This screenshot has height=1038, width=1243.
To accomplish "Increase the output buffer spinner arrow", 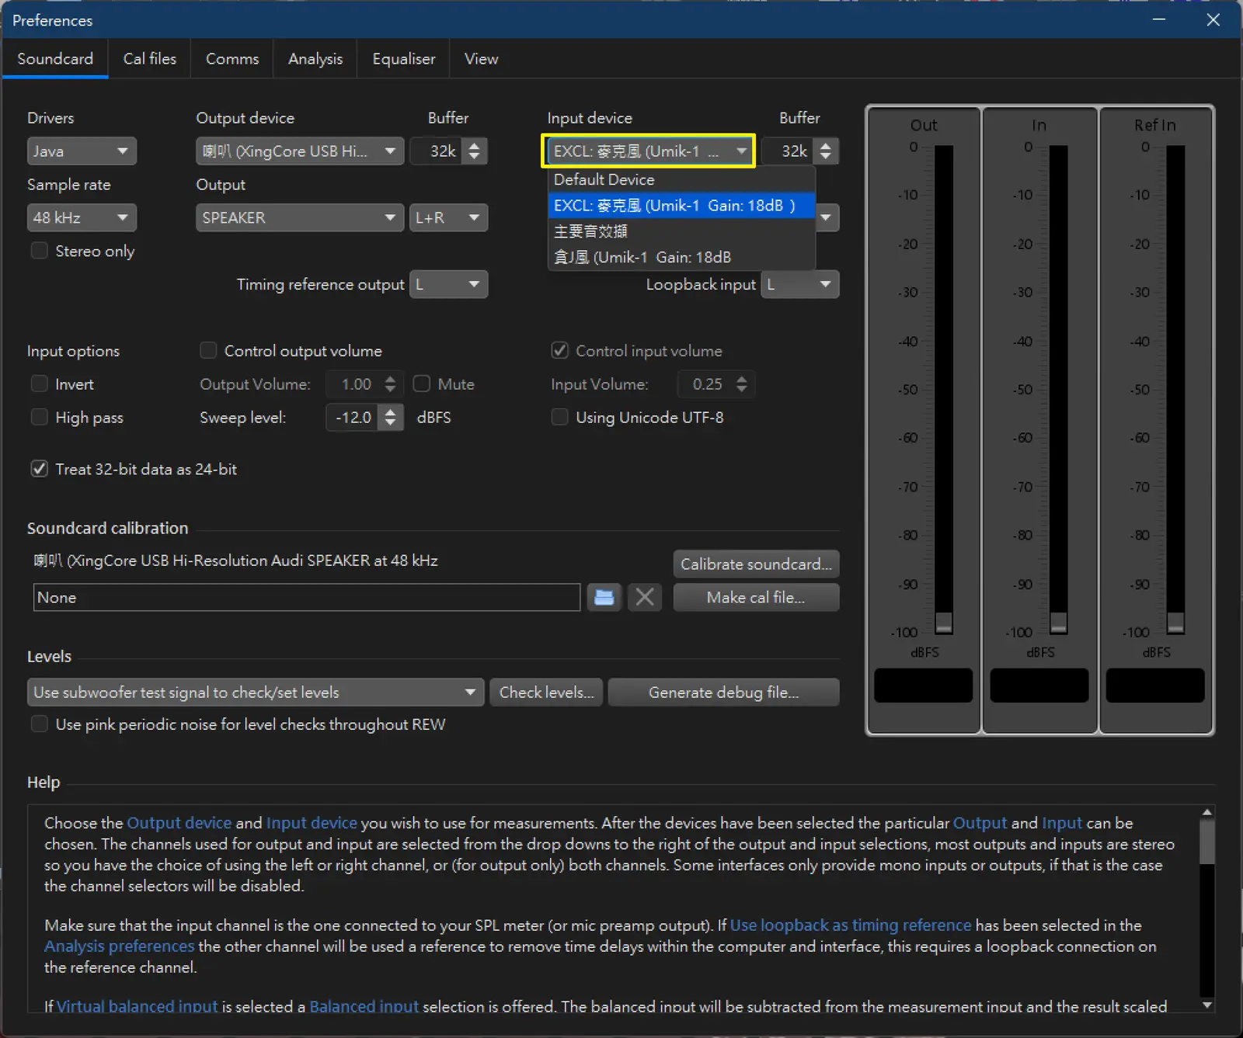I will click(x=475, y=144).
